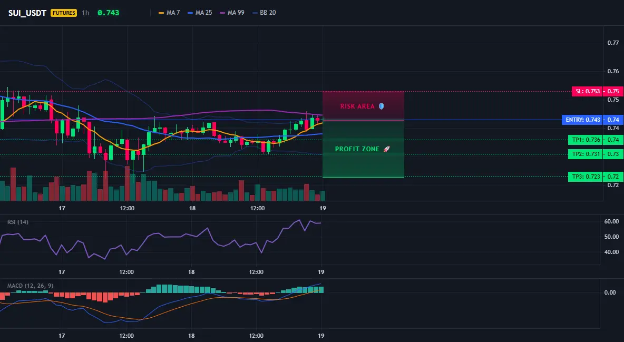Click the MA 7 legend entry
The width and height of the screenshot is (624, 342).
[169, 13]
